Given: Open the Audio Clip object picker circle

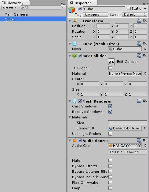Looking at the screenshot, I should click(145, 146).
